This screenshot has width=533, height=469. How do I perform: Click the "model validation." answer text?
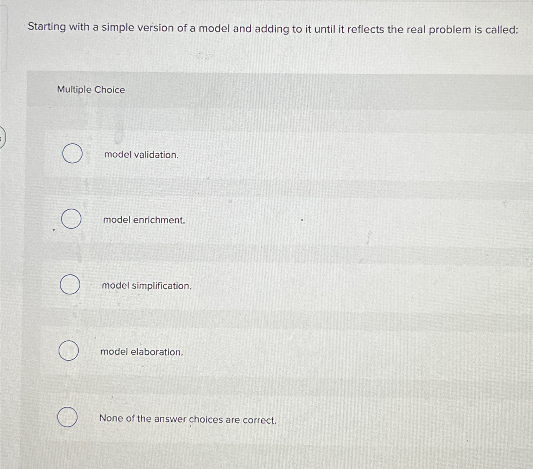coord(142,155)
